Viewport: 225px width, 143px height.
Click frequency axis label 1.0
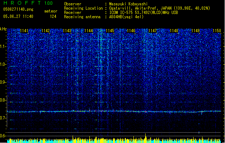3,64
